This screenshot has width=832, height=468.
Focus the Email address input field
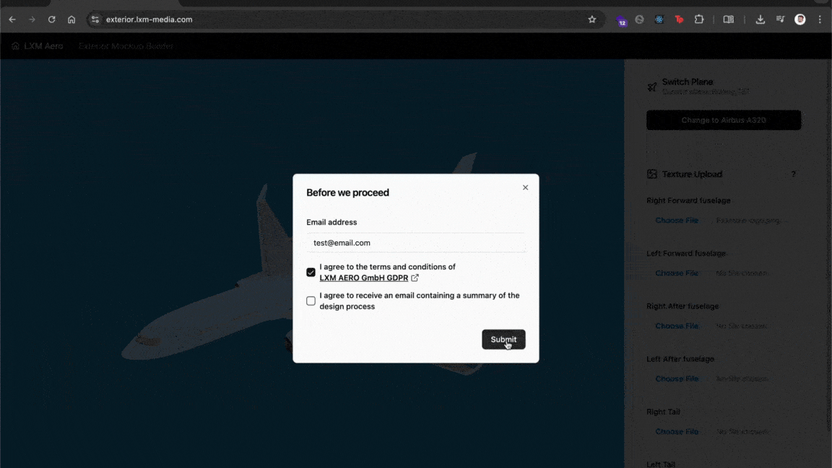pyautogui.click(x=415, y=243)
